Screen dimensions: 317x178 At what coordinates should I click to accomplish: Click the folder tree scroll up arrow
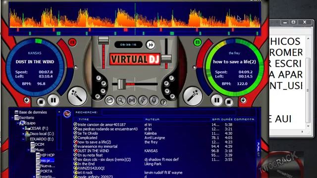point(59,112)
